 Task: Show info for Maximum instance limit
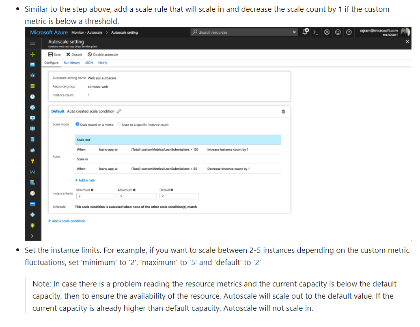pos(134,190)
